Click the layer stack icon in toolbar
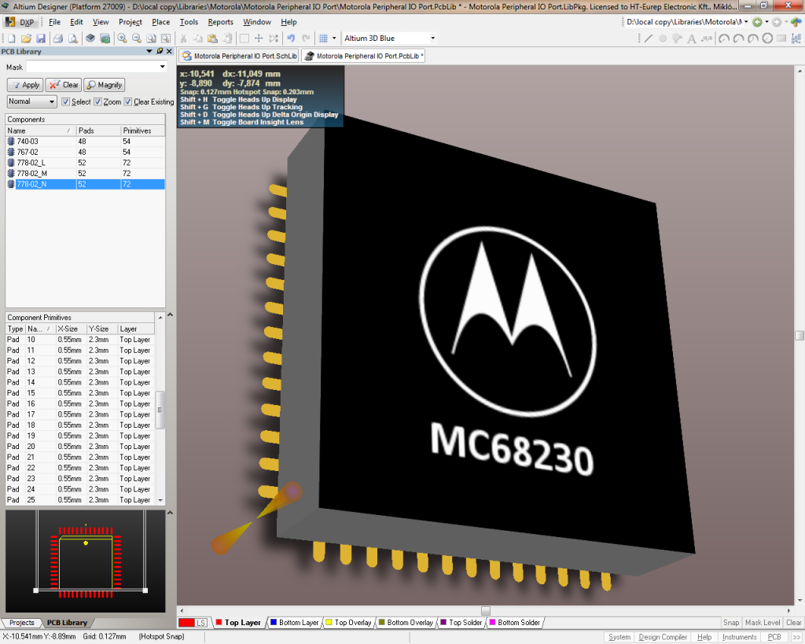Screen dimensions: 805x644 click(90, 39)
